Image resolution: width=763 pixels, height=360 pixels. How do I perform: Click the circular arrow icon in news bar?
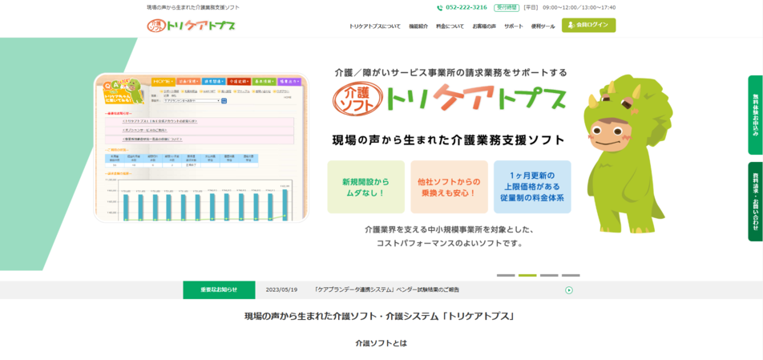[x=569, y=289]
